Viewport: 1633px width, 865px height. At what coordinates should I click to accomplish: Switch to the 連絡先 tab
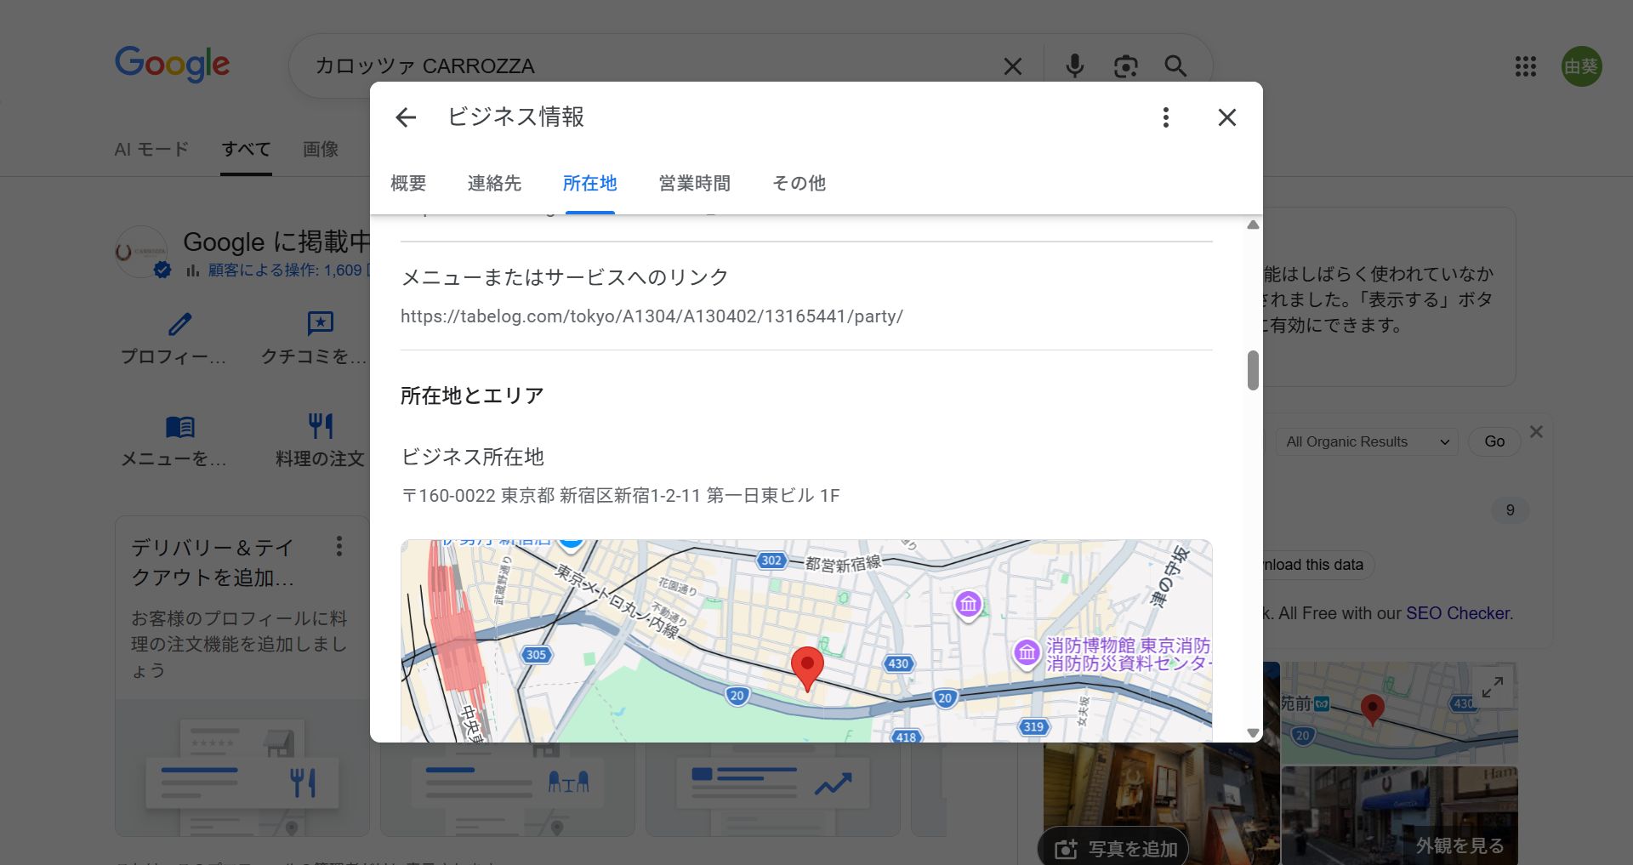494,183
